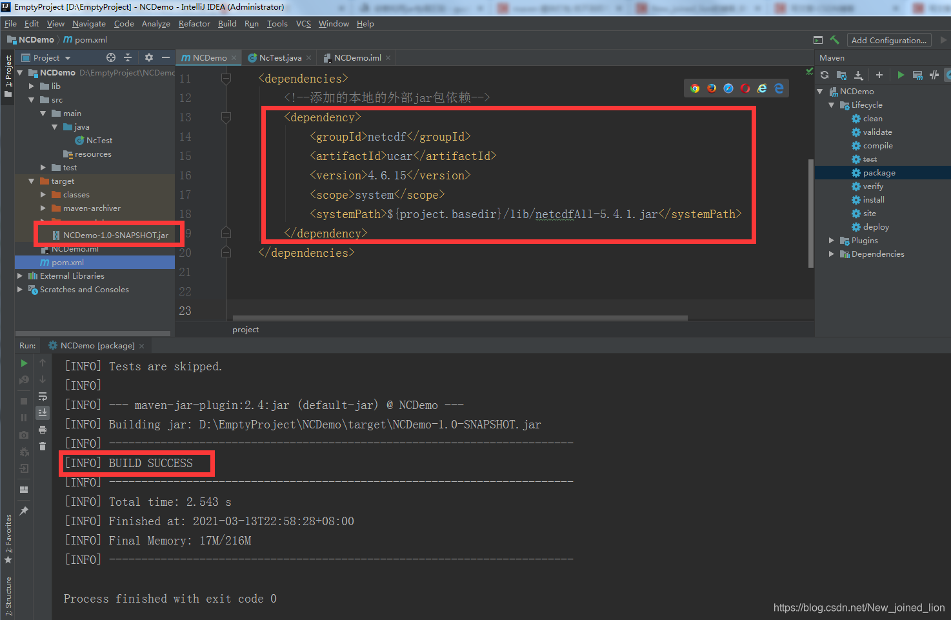Open in Safari browser icon
The width and height of the screenshot is (951, 620).
728,88
